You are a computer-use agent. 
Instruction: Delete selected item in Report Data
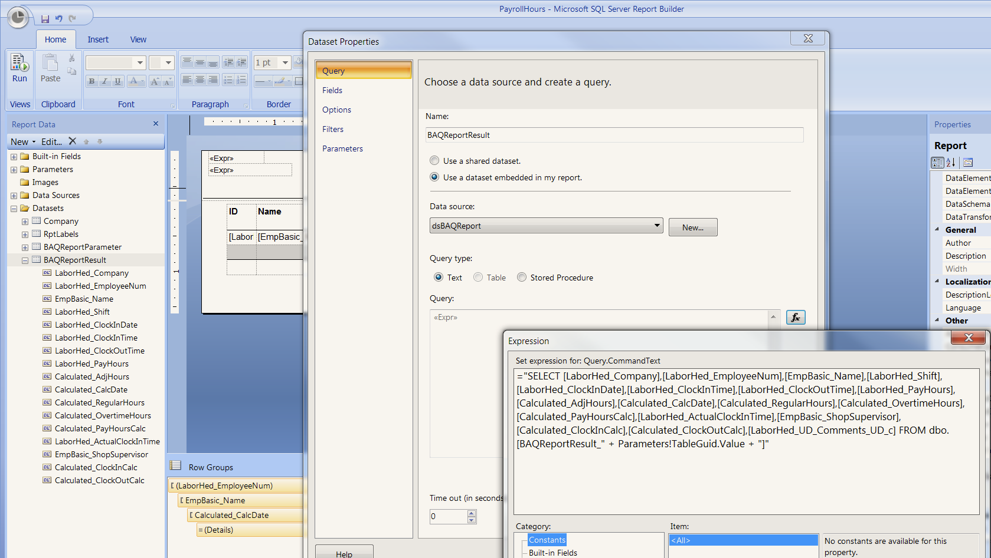click(72, 141)
